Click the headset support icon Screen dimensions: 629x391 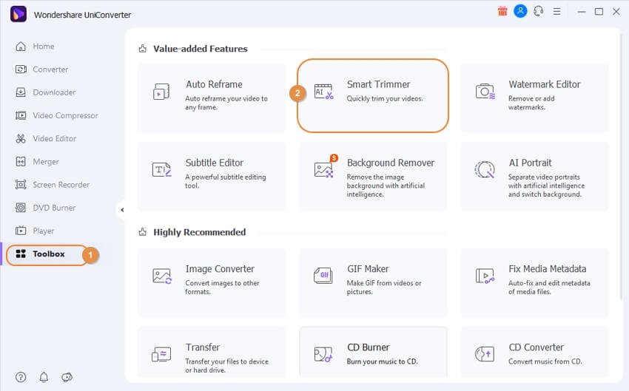click(x=538, y=11)
